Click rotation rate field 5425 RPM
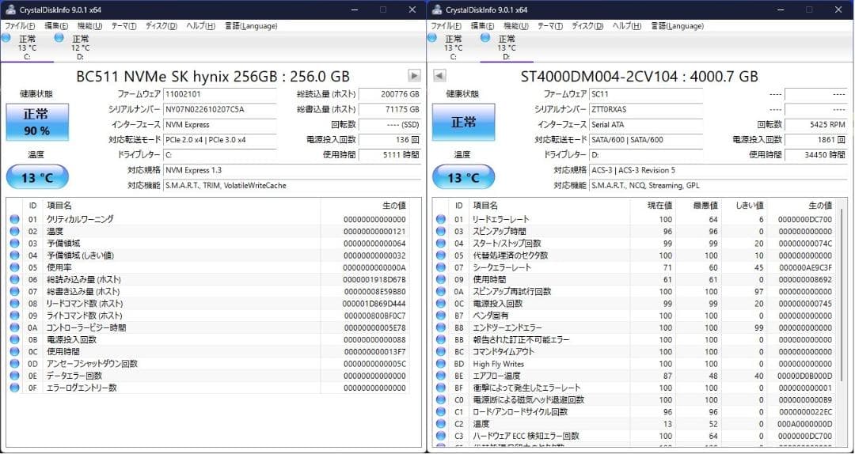 (816, 125)
